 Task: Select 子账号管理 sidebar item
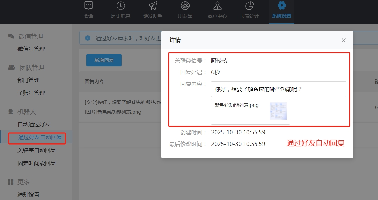pyautogui.click(x=31, y=93)
